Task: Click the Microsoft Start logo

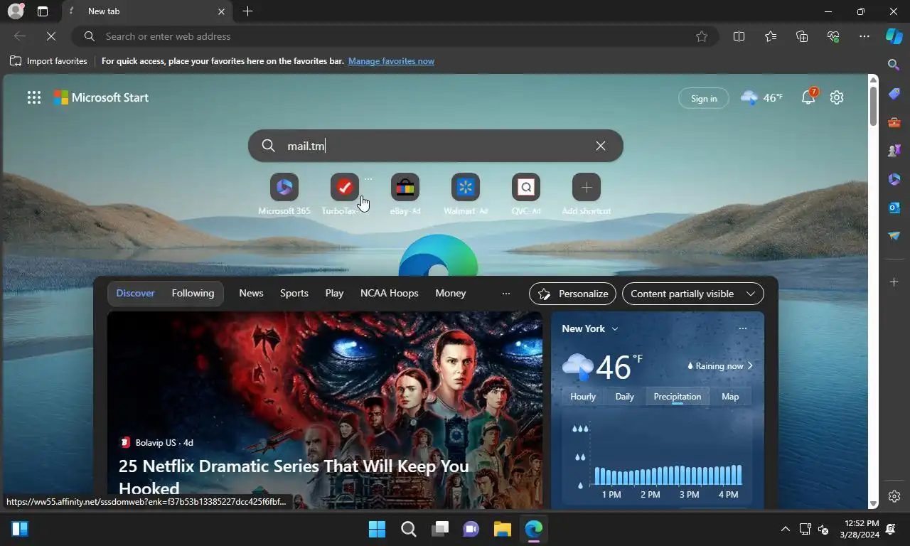Action: point(101,97)
